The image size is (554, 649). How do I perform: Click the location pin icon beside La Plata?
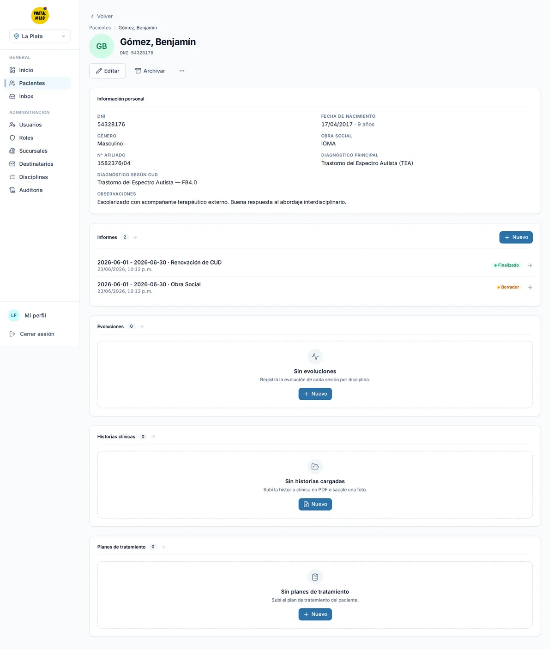(x=17, y=36)
